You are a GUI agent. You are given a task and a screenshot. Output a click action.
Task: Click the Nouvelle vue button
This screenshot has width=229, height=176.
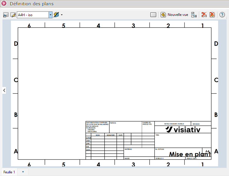[x=174, y=15]
